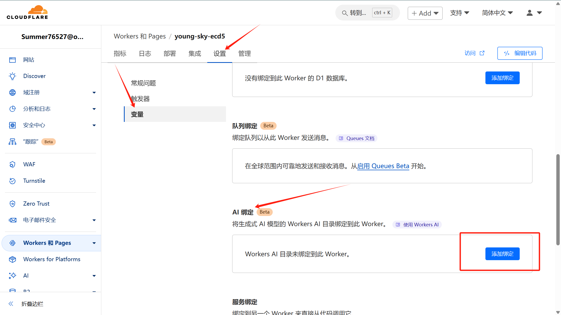Open the 简体中文 language dropdown
This screenshot has height=315, width=561.
click(497, 13)
